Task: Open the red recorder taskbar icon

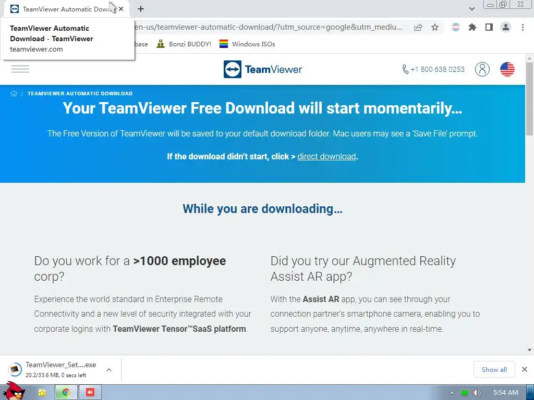Action: pos(90,393)
